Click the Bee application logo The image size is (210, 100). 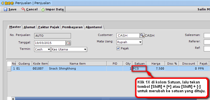[x=7, y=3]
